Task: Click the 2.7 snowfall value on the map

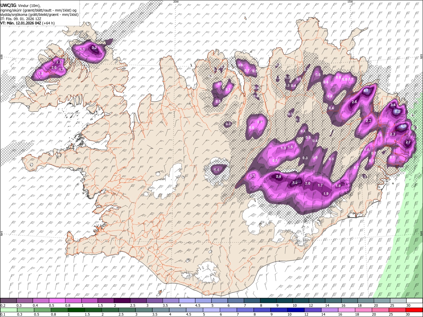Action: coord(408,142)
